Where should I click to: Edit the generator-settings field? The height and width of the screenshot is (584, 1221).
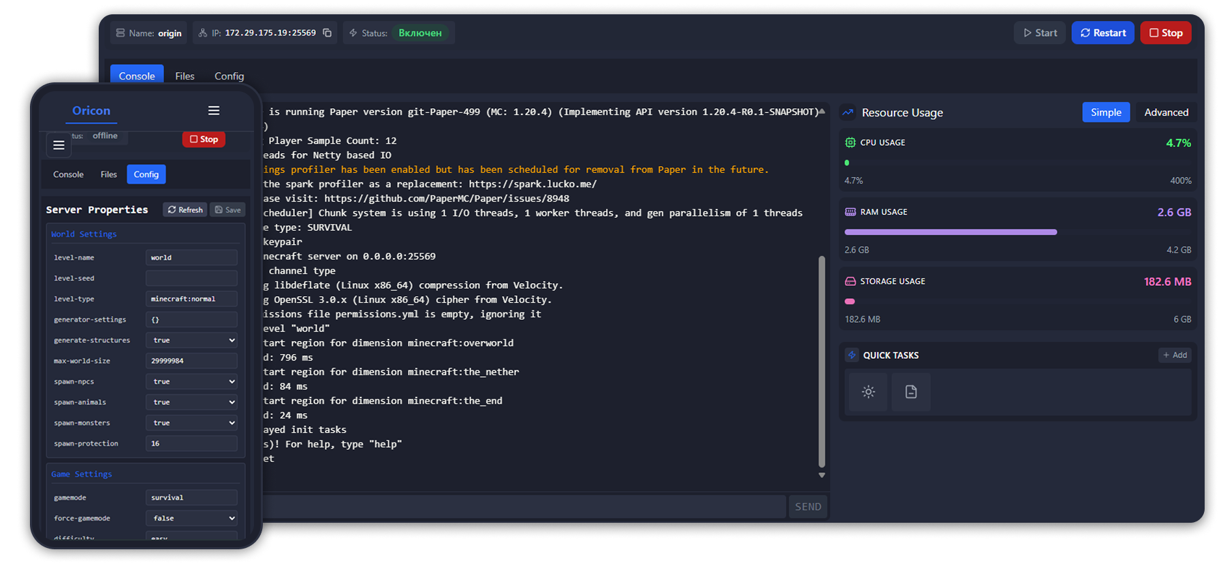pyautogui.click(x=191, y=320)
